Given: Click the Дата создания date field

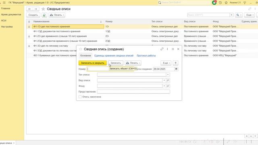Looking at the screenshot, I should tap(164, 69).
